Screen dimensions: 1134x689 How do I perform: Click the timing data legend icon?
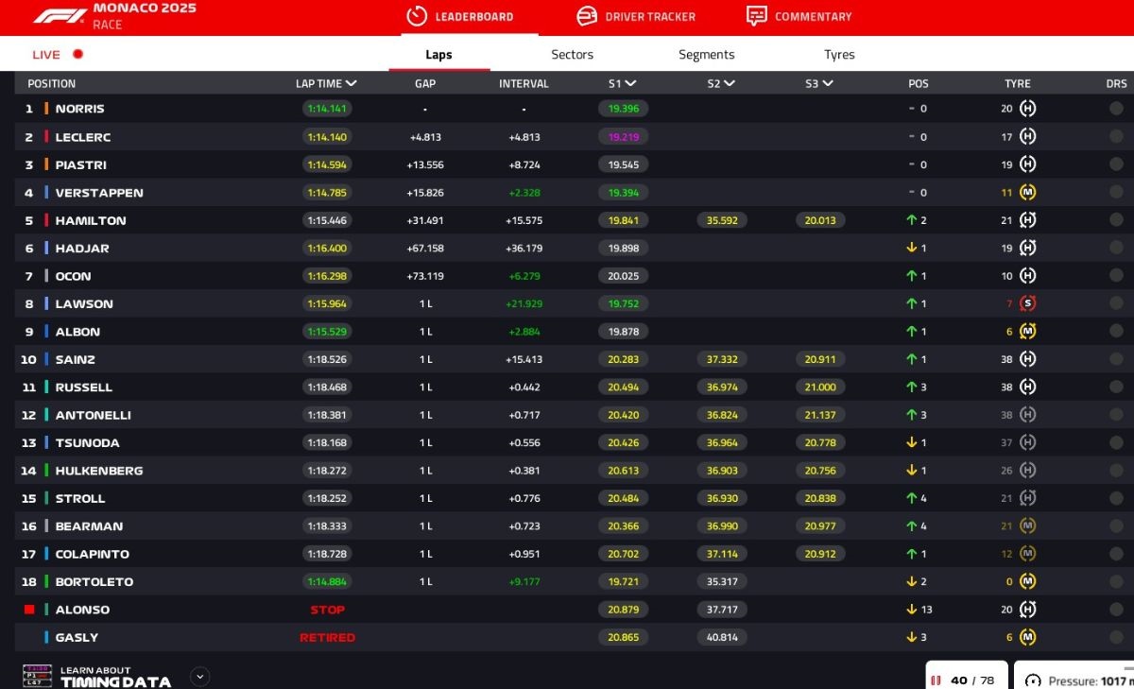click(37, 676)
